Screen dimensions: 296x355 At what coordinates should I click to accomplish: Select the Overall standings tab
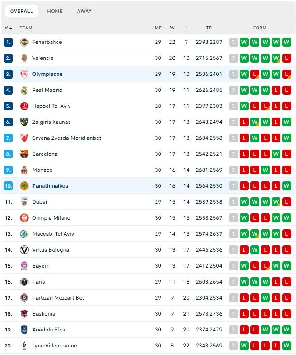21,11
